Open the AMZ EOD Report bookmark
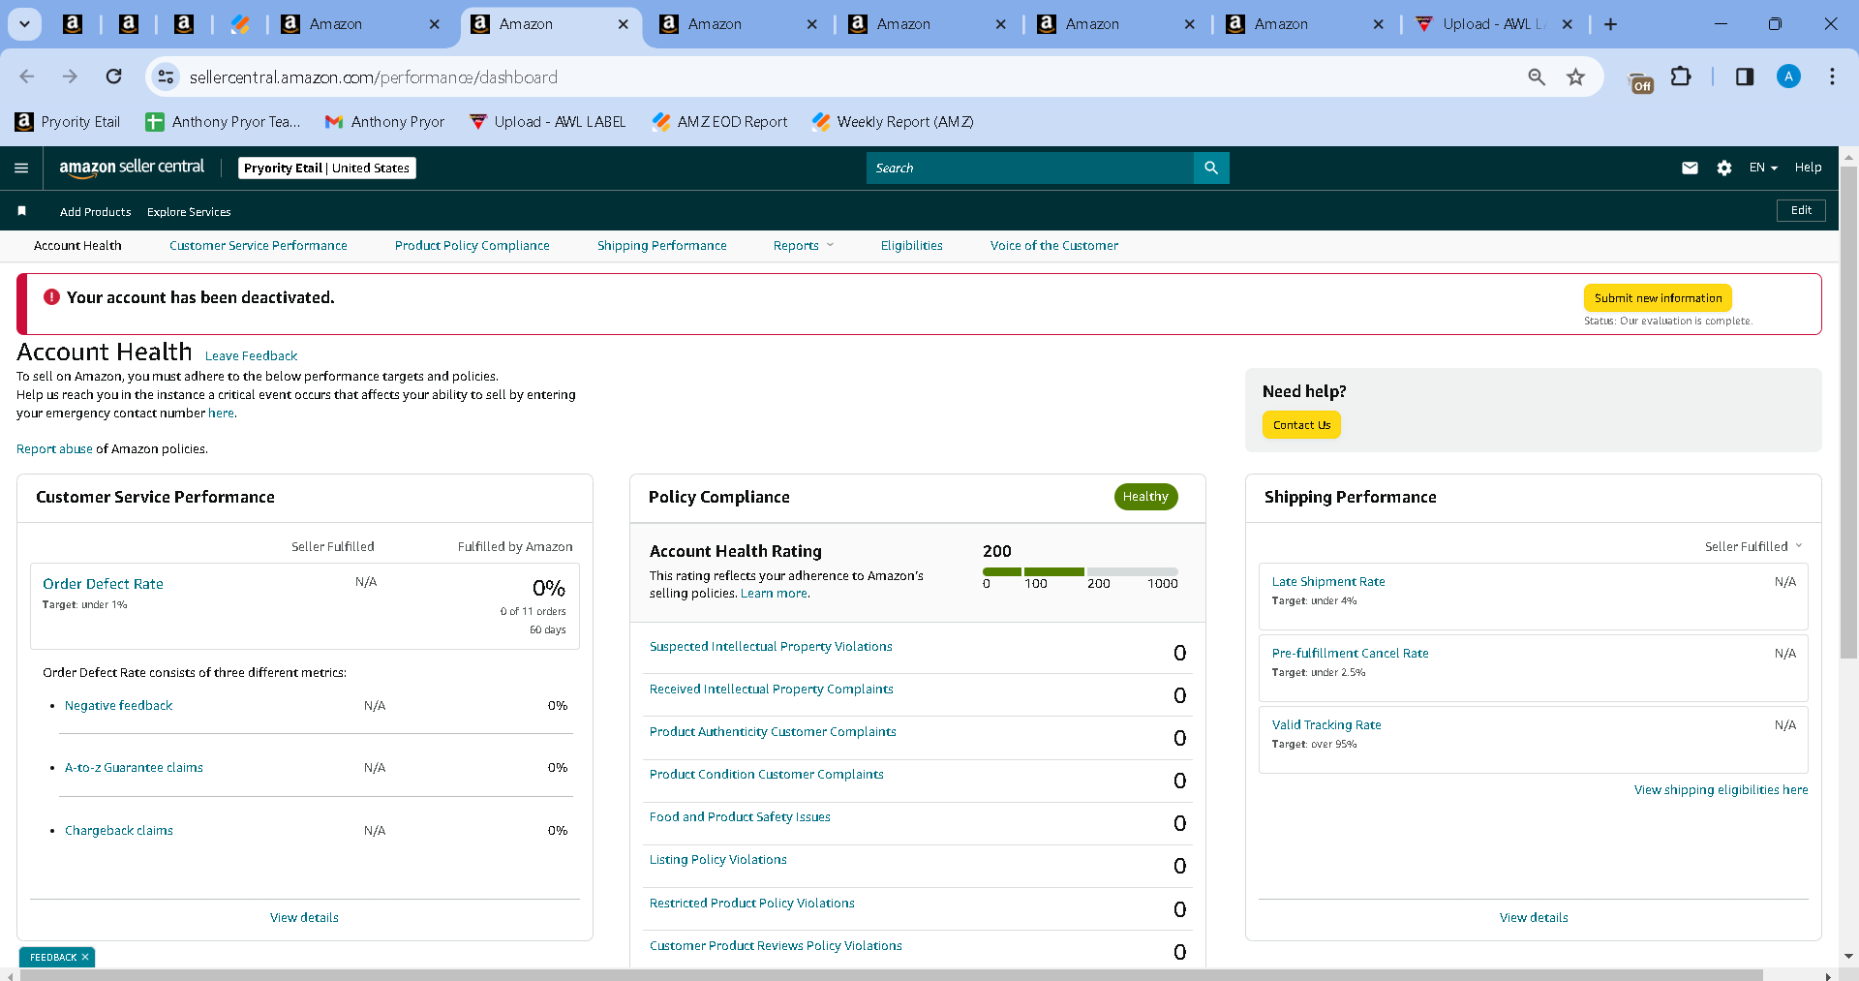 pos(719,122)
